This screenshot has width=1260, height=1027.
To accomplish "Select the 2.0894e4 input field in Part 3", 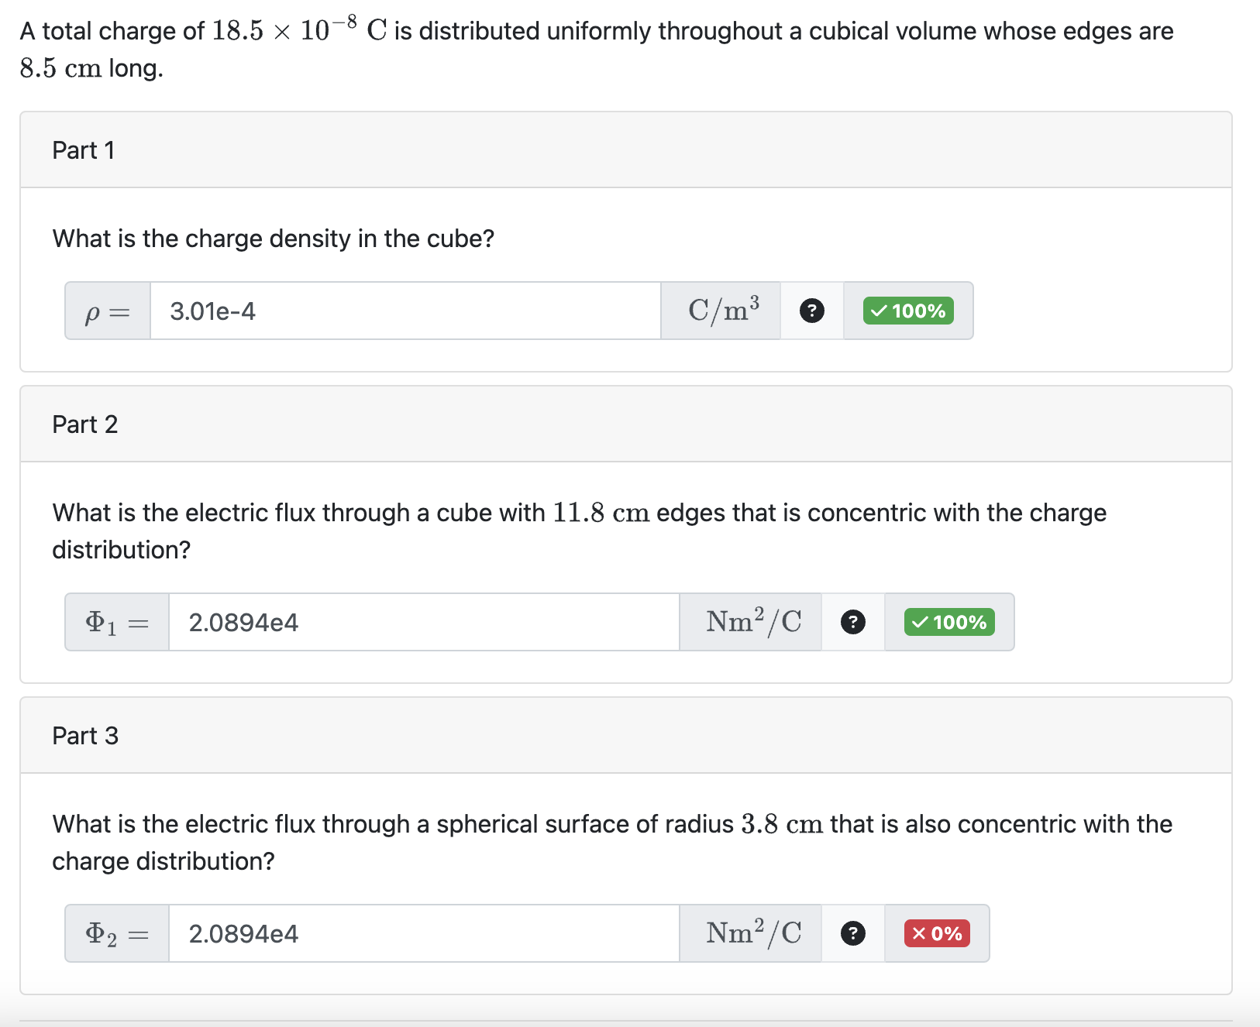I will click(x=423, y=933).
